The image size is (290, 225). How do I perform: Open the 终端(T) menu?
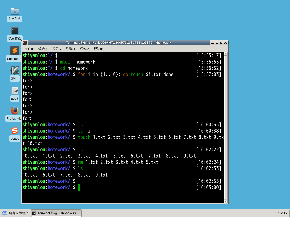coord(71,49)
